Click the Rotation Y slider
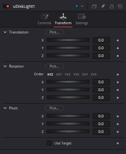The height and width of the screenshot is (154, 126). point(68,90)
